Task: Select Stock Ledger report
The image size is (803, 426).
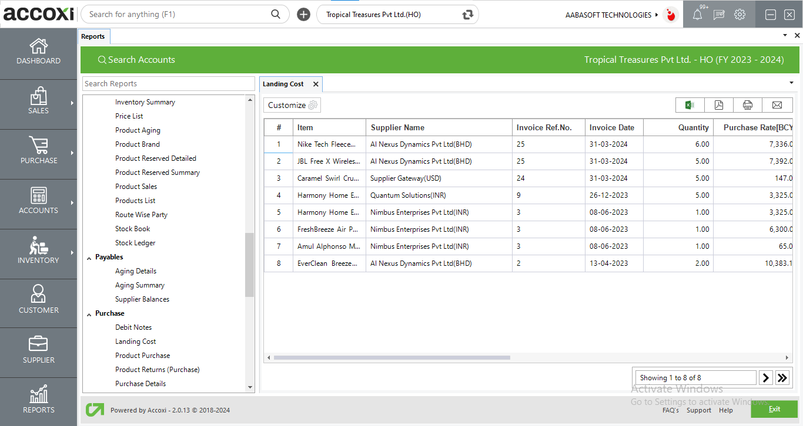Action: pyautogui.click(x=135, y=243)
